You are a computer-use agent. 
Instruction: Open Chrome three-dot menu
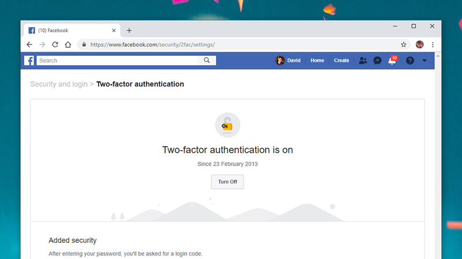433,45
